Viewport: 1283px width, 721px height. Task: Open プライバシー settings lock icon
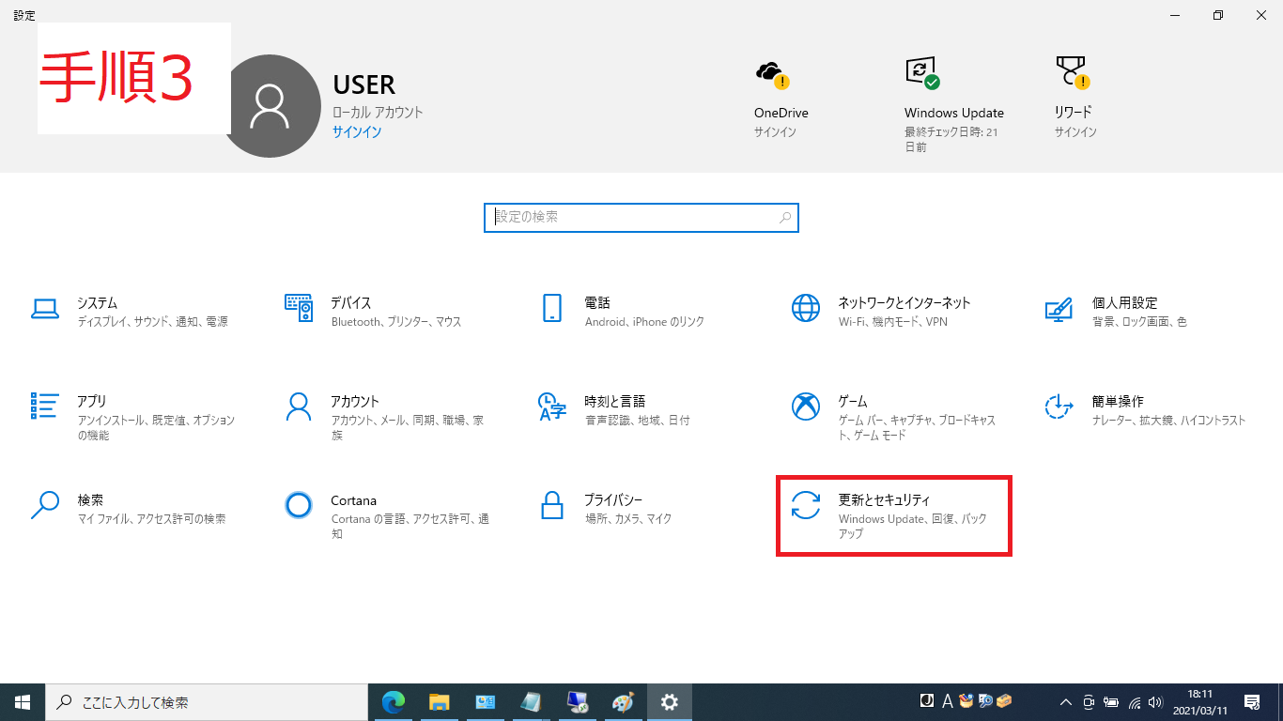pos(551,505)
